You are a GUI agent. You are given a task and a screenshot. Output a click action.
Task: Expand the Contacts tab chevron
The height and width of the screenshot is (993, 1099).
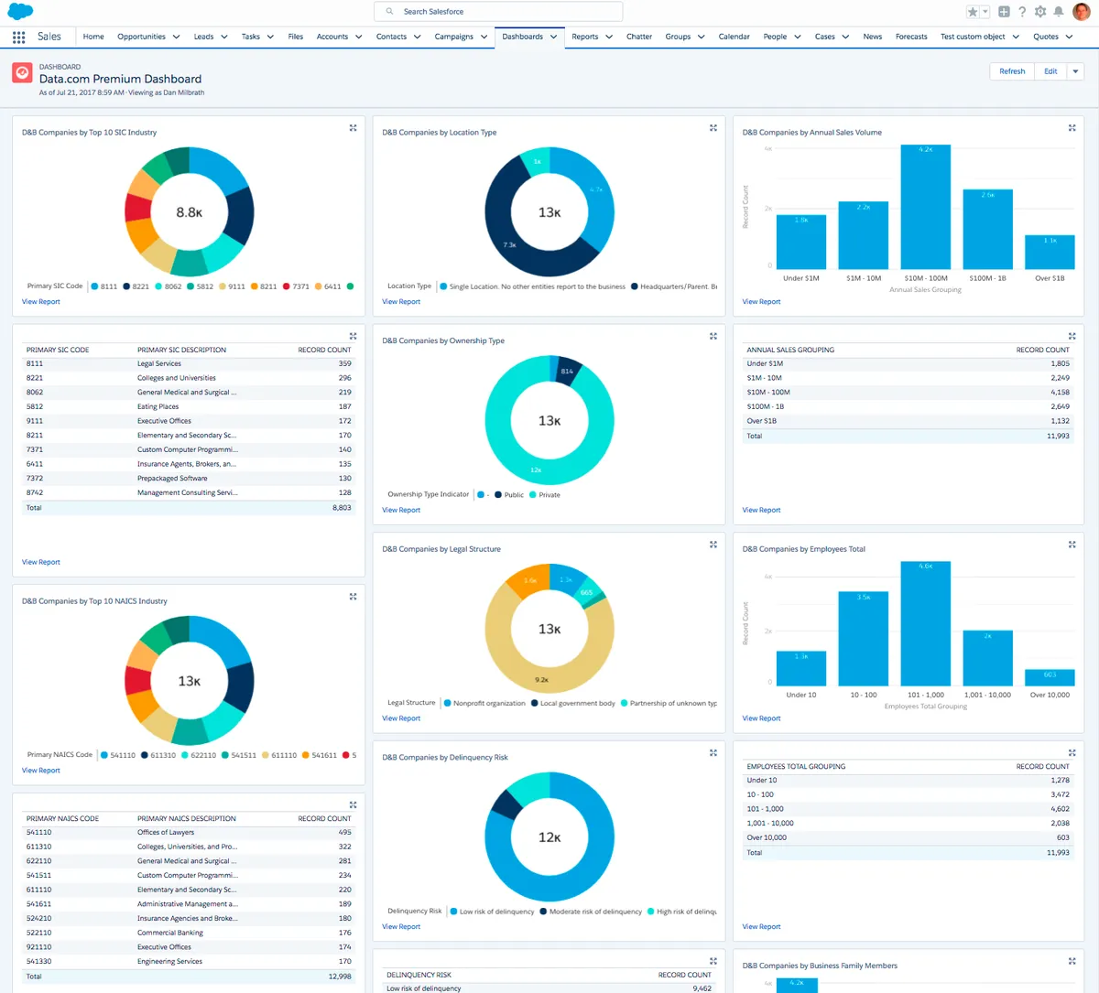coord(417,37)
